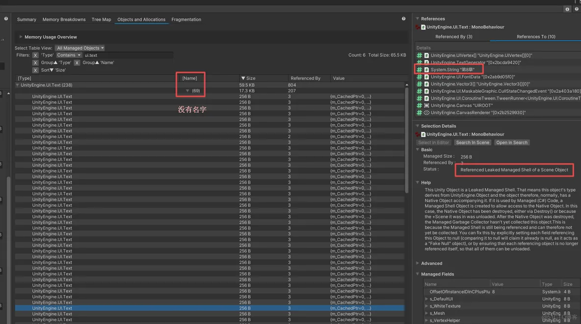Image resolution: width=581 pixels, height=324 pixels.
Task: Click the script icon of UnityEngine.UI.FontData entry
Action: coord(426,77)
